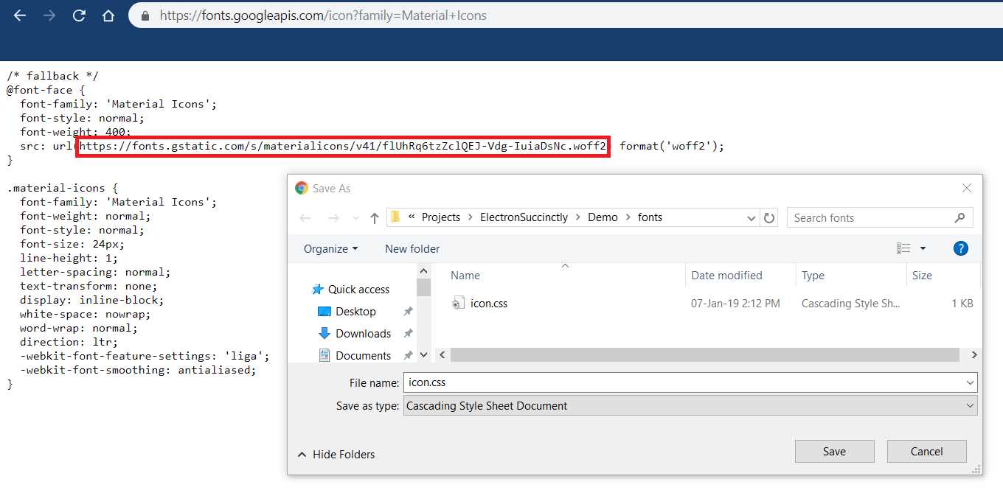Click the direction: ltr line
Screen dimensions: 1003x490
pos(69,342)
